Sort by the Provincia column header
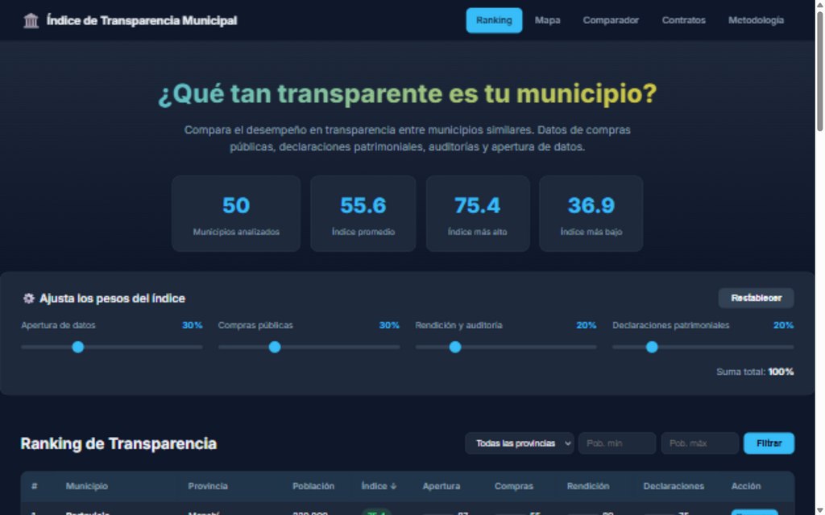 tap(208, 486)
